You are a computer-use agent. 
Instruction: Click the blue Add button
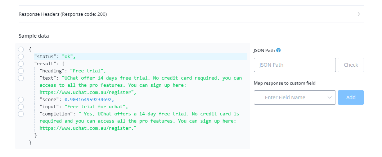pos(351,97)
